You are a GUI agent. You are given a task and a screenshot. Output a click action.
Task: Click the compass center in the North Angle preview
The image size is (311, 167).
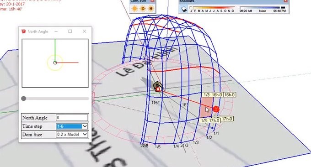(55, 63)
